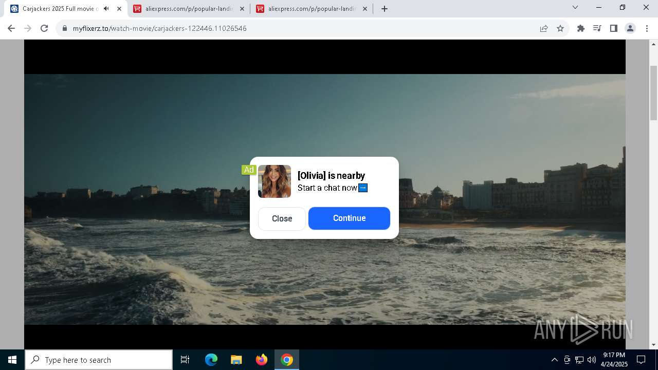The image size is (658, 370).
Task: Click the scrollbar down arrow
Action: pos(654,344)
